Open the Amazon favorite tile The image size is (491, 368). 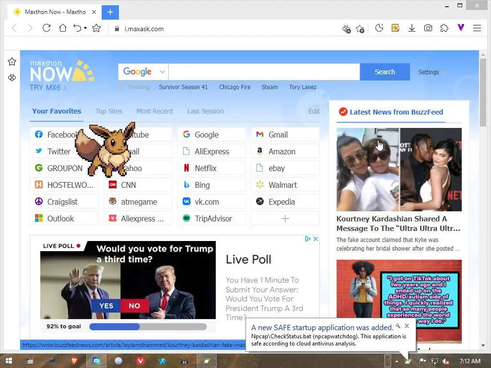(x=285, y=151)
